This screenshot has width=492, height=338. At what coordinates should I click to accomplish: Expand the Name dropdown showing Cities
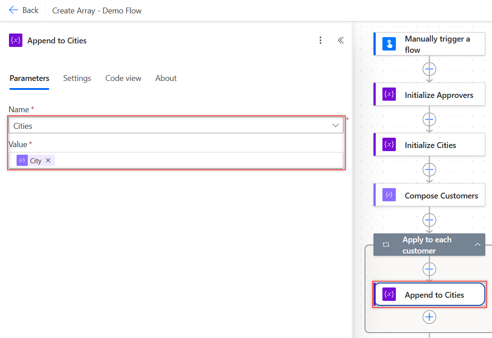176,126
